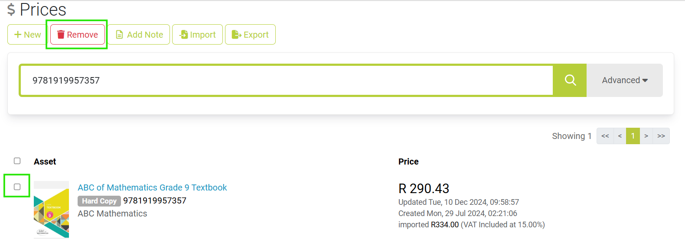
Task: Jump to last page with >> button
Action: [661, 136]
